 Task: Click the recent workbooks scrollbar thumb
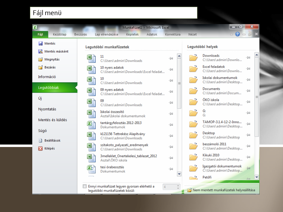pyautogui.click(x=179, y=83)
